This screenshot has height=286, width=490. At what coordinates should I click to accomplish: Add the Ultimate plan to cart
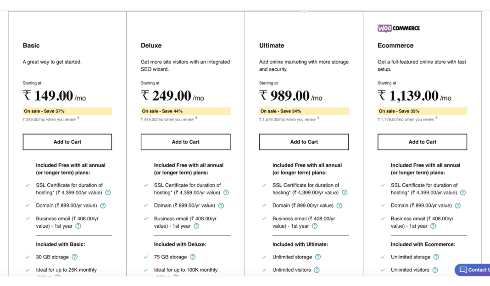(304, 142)
